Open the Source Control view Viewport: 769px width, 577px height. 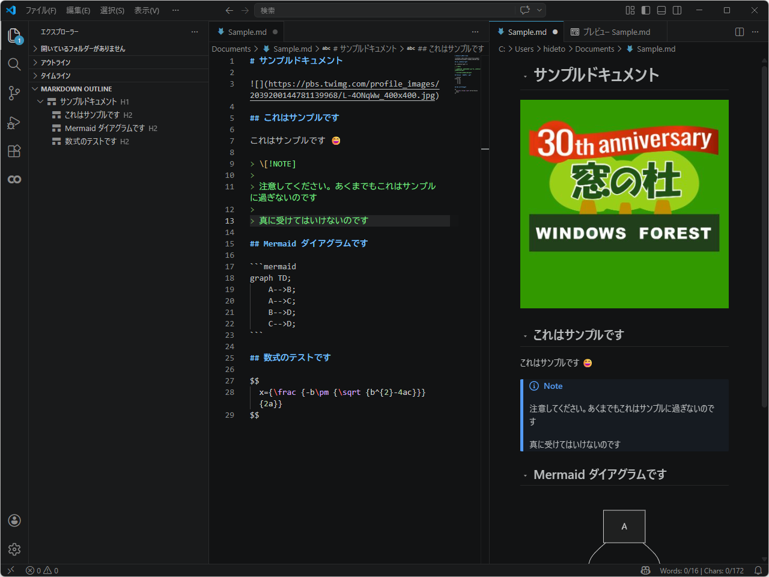coord(14,93)
